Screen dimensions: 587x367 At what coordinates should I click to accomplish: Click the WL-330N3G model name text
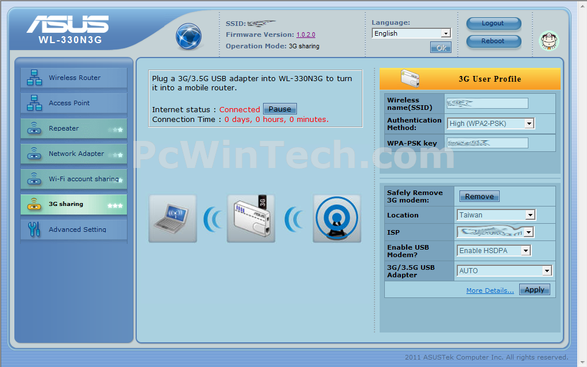point(71,40)
